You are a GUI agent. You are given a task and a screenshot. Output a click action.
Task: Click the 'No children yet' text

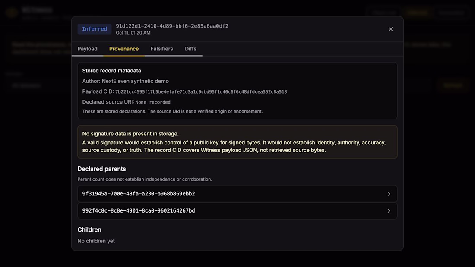pos(96,241)
